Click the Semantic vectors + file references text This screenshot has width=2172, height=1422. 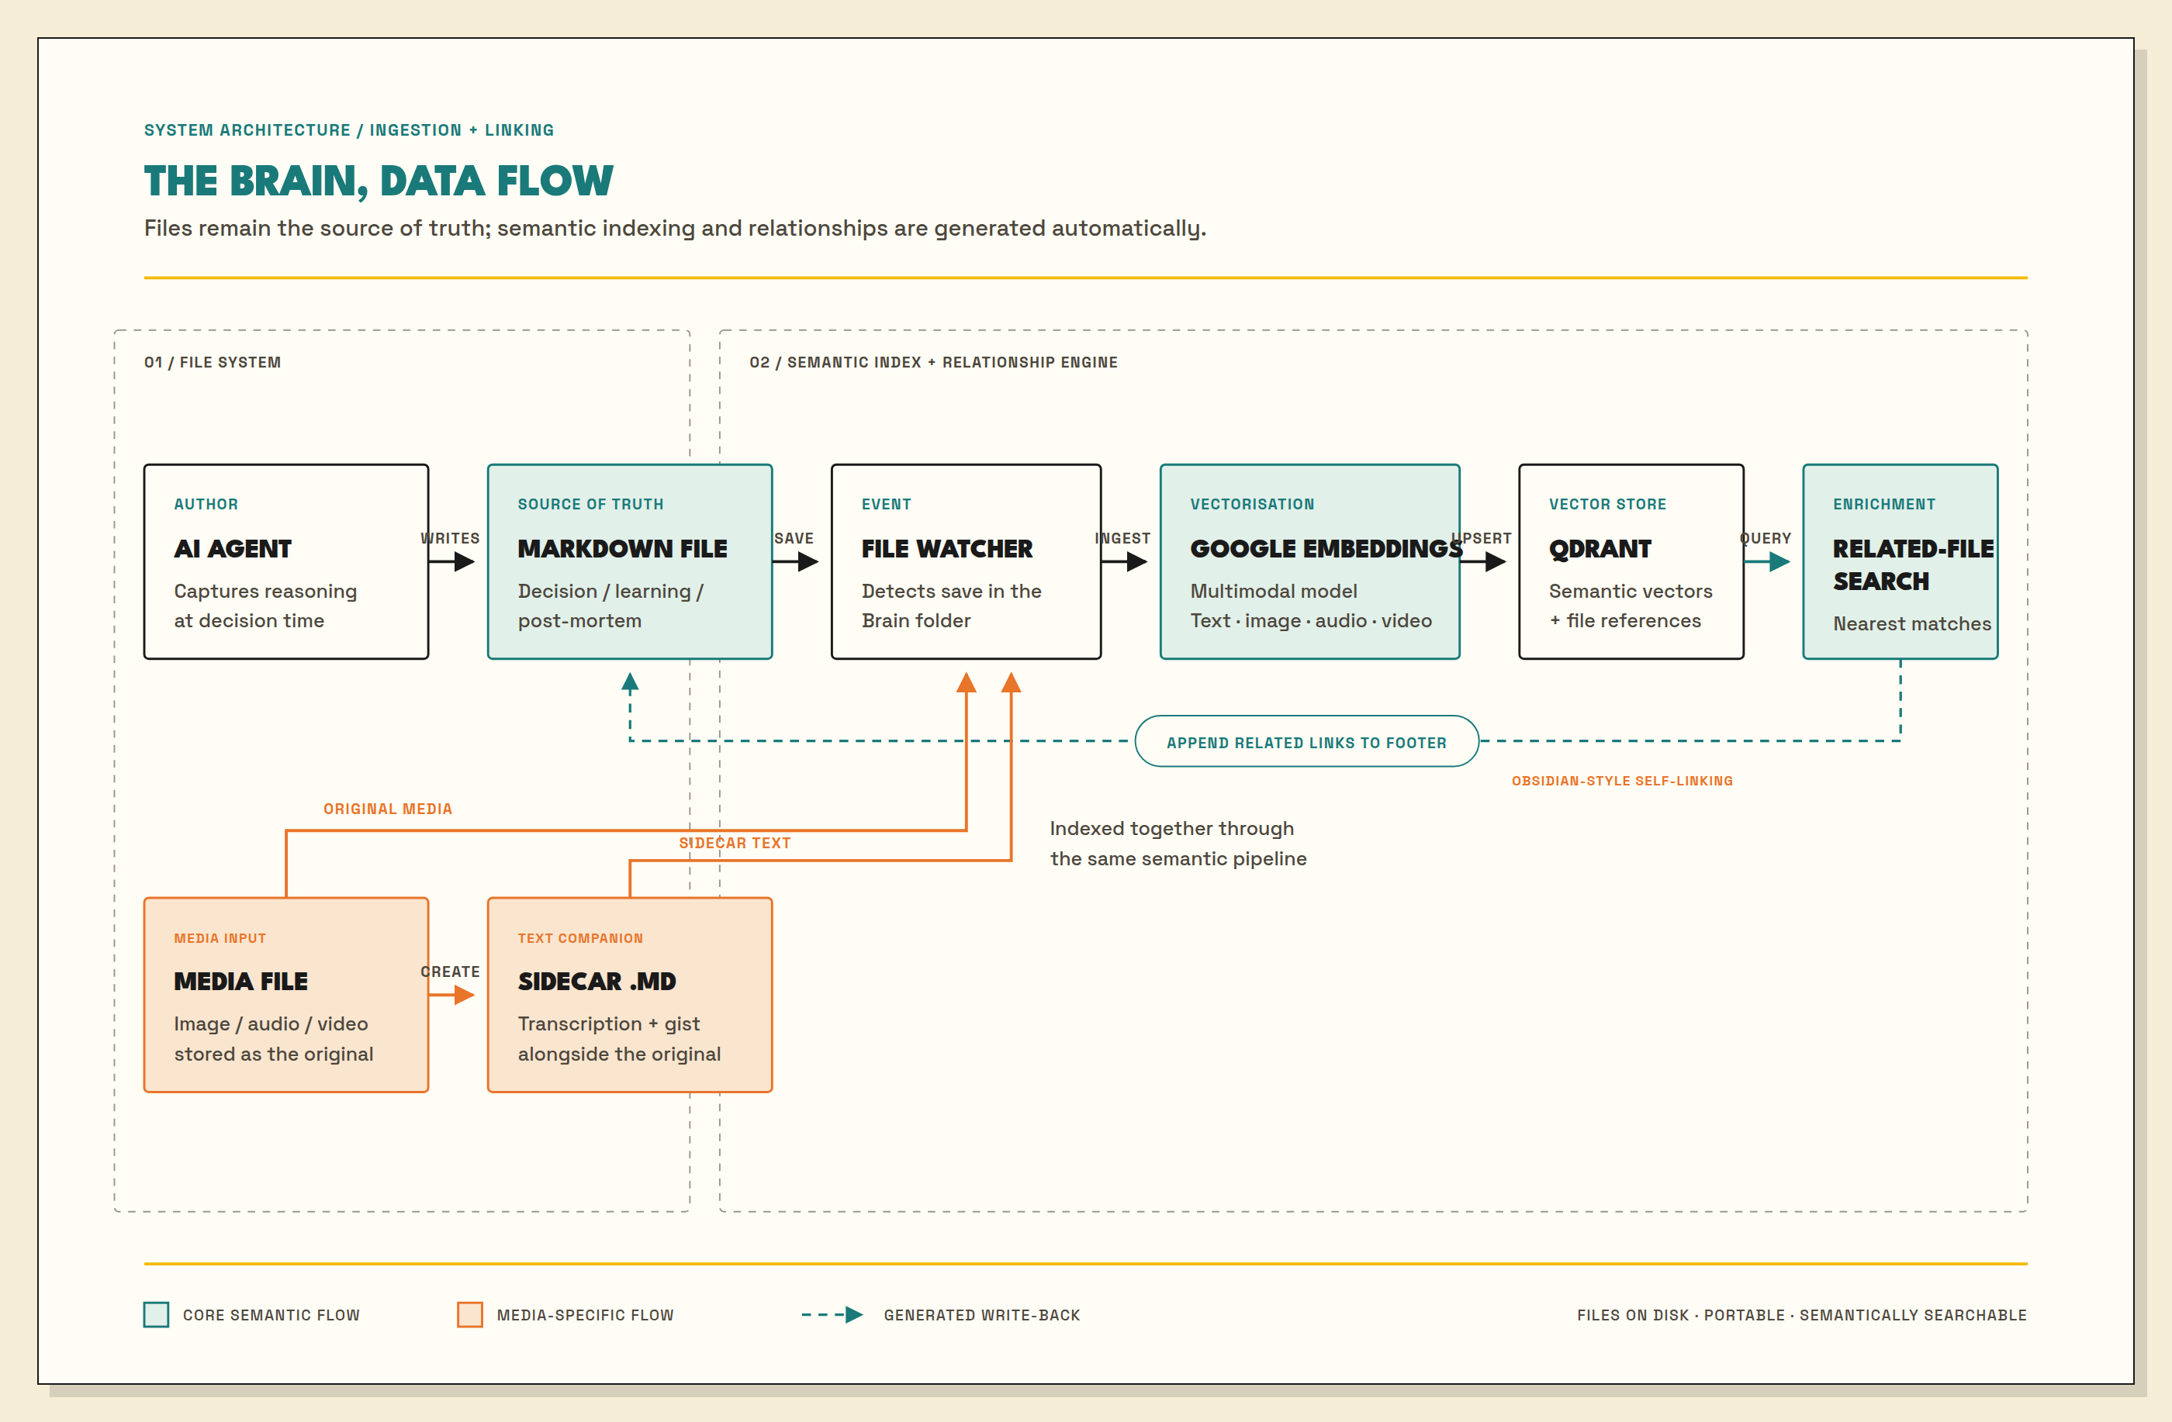point(1630,605)
